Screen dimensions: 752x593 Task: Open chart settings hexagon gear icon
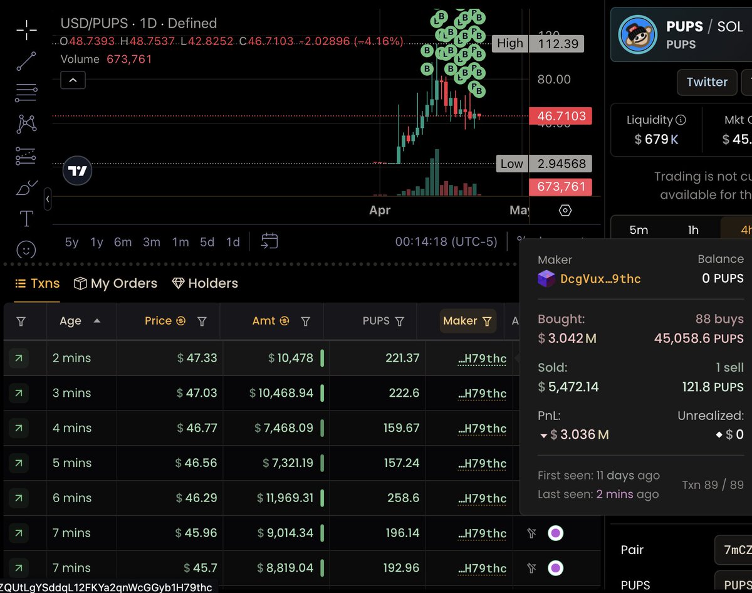(565, 211)
